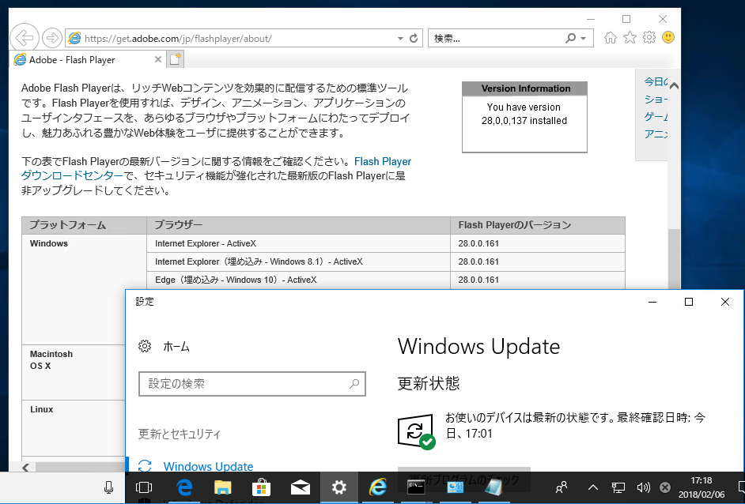
Task: Switch to Settings app on the taskbar
Action: click(338, 487)
